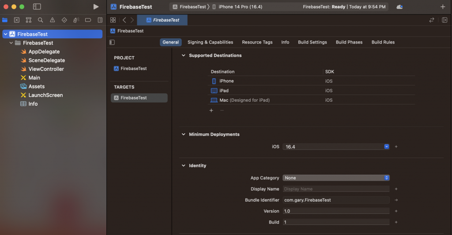Screen dimensions: 452x235
Task: Switch to the Resource Tags tab
Action: click(x=257, y=42)
